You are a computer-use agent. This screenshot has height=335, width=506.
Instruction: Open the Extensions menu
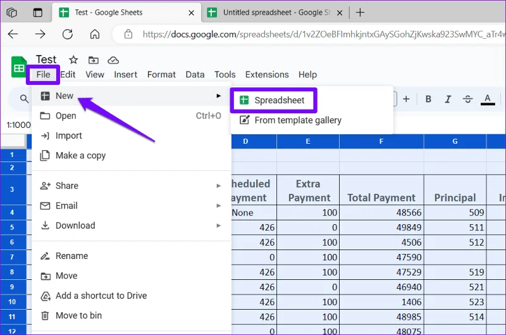click(x=267, y=75)
